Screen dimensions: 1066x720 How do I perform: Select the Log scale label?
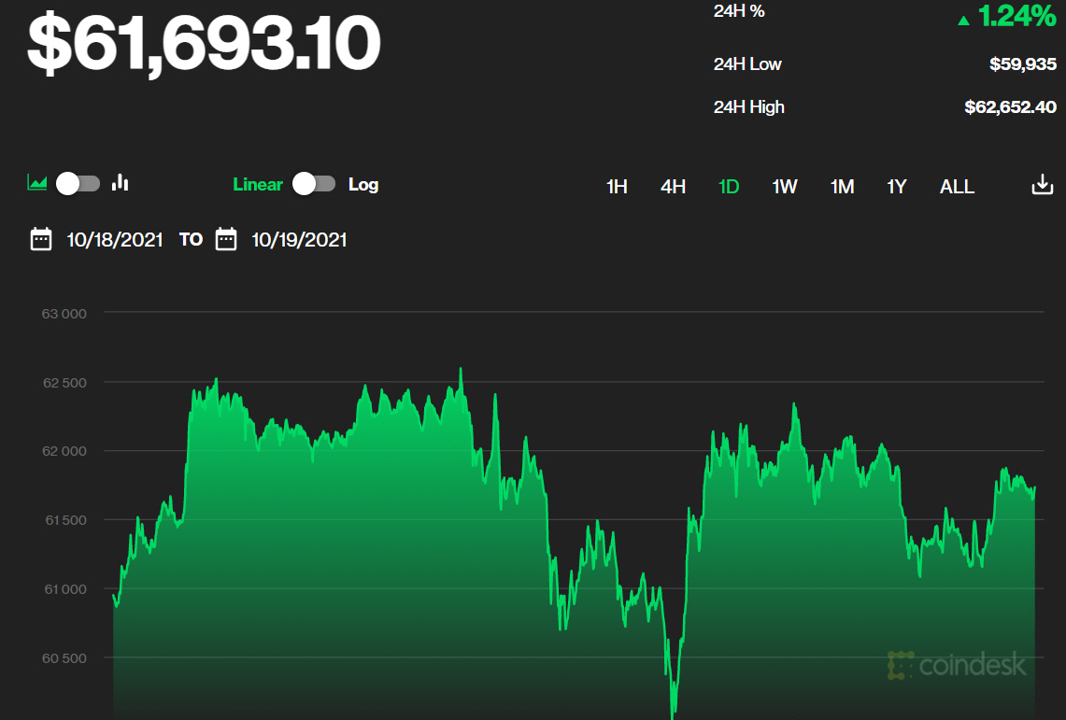363,184
